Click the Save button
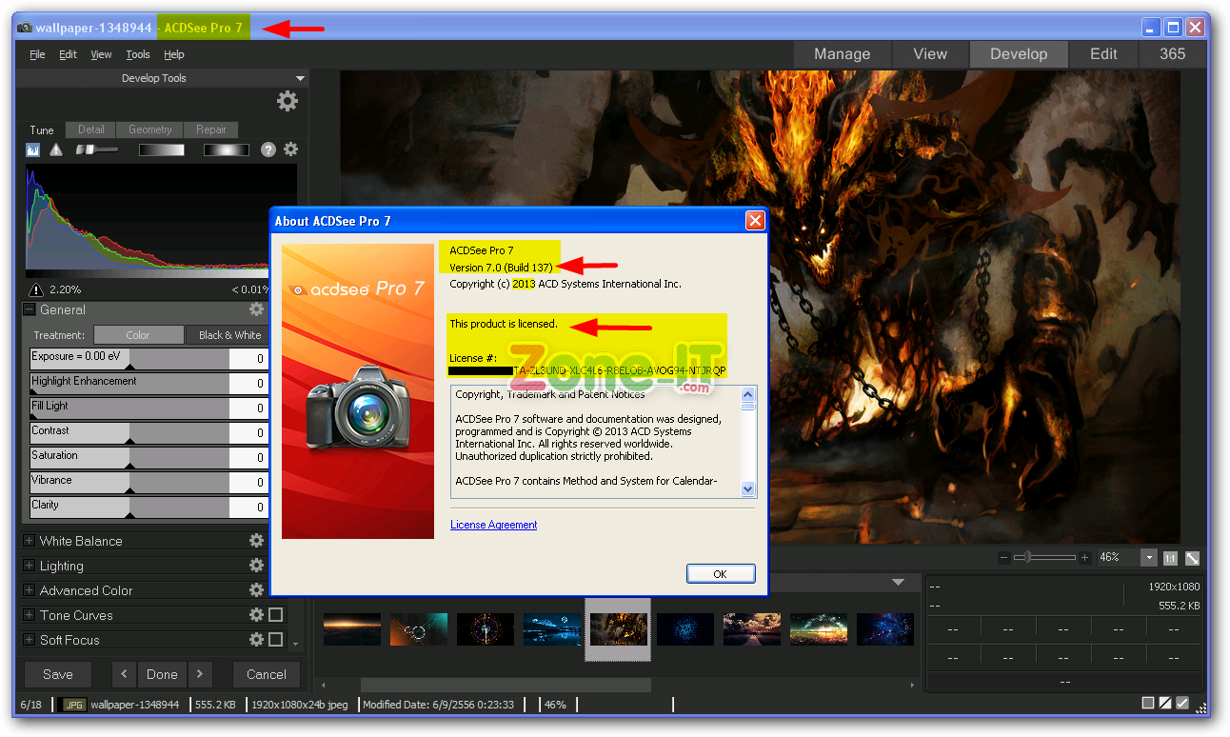The image size is (1230, 737). 58,674
